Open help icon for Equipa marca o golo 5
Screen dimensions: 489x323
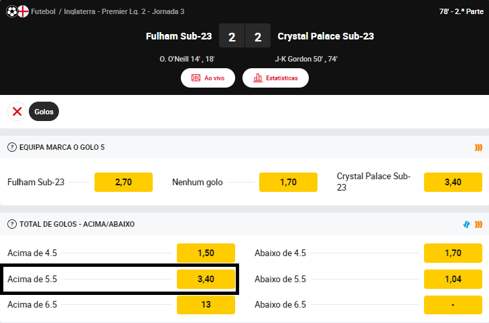click(12, 147)
